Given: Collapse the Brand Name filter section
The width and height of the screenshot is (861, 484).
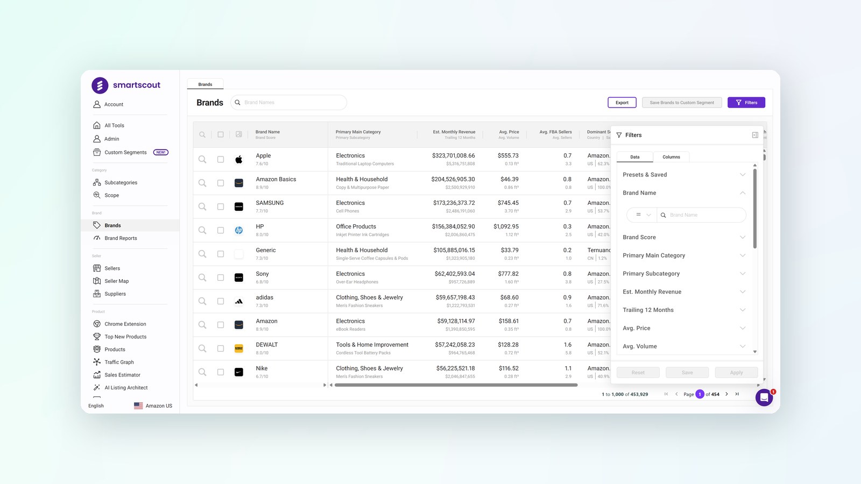Looking at the screenshot, I should (684, 193).
